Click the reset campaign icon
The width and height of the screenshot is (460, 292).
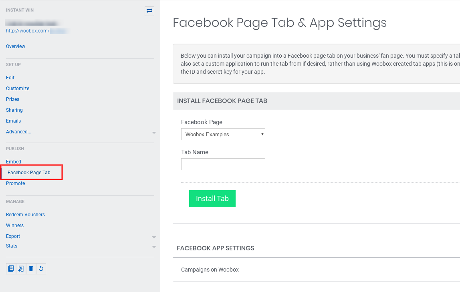pyautogui.click(x=41, y=268)
